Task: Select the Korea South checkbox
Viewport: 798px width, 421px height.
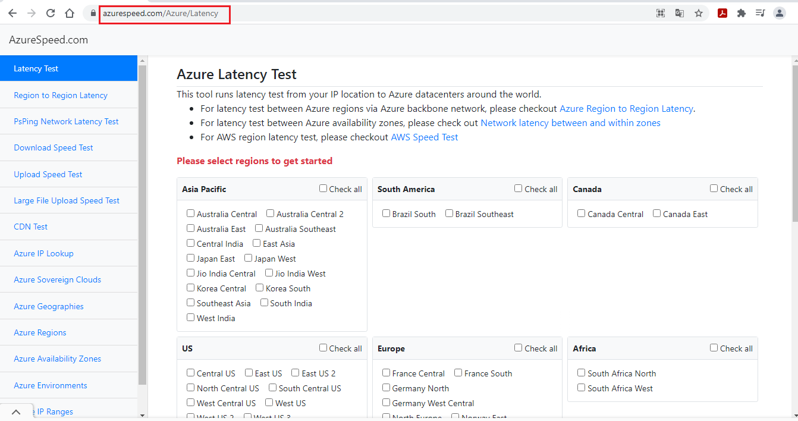Action: (259, 288)
